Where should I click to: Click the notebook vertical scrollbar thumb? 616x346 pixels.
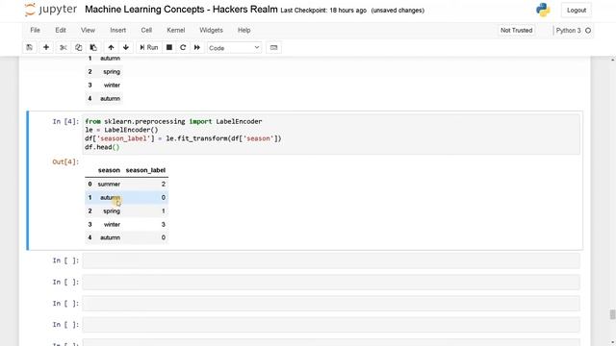612,314
